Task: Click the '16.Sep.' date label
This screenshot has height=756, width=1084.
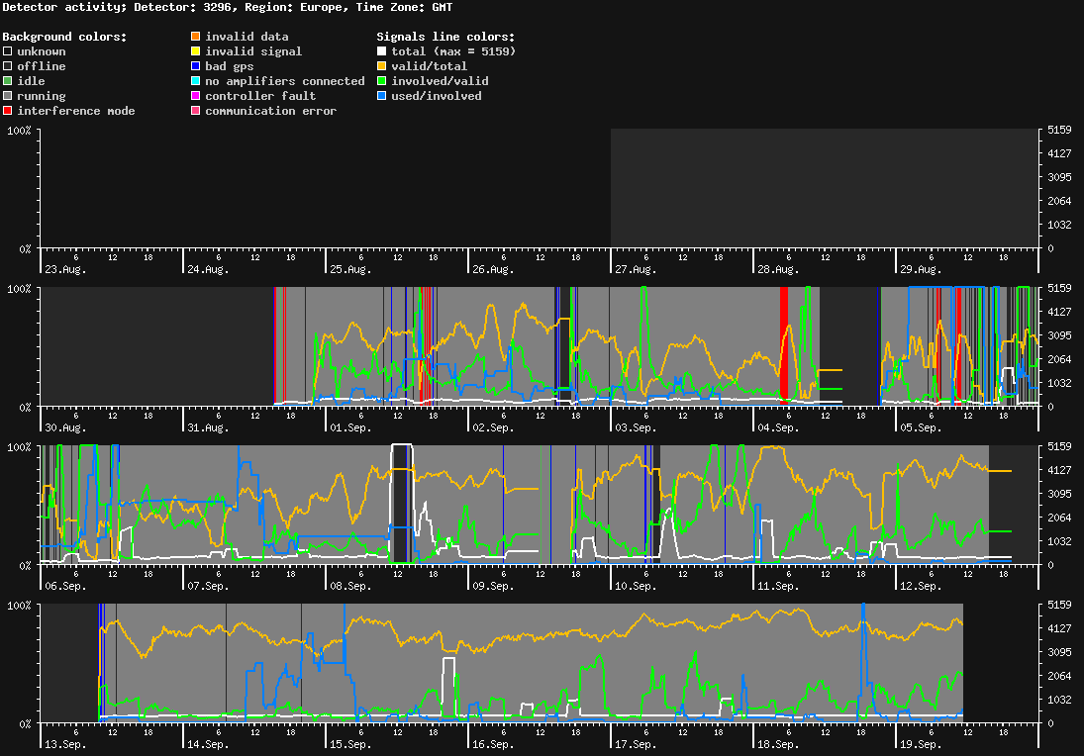Action: click(494, 744)
